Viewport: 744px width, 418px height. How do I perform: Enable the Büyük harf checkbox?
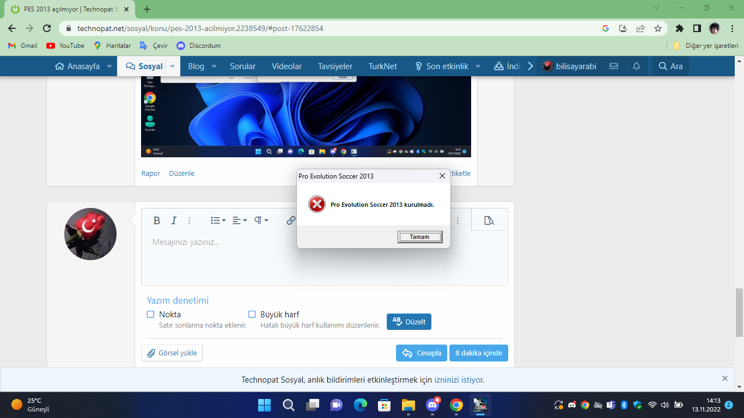coord(252,315)
